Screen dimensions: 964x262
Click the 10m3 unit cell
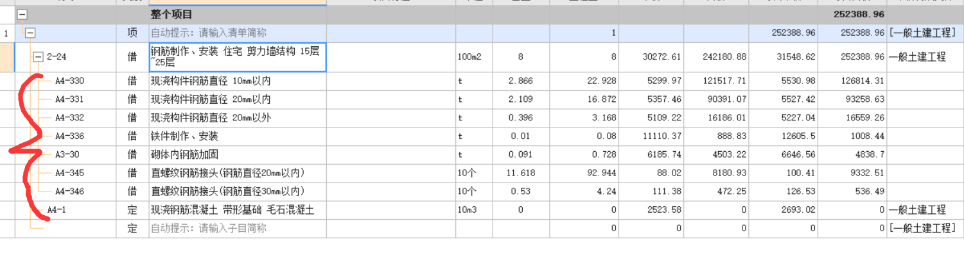pos(474,209)
